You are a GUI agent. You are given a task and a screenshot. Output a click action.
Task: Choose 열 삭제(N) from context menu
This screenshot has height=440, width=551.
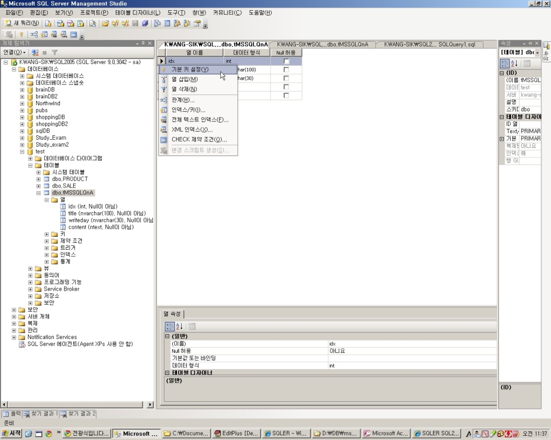(198, 89)
